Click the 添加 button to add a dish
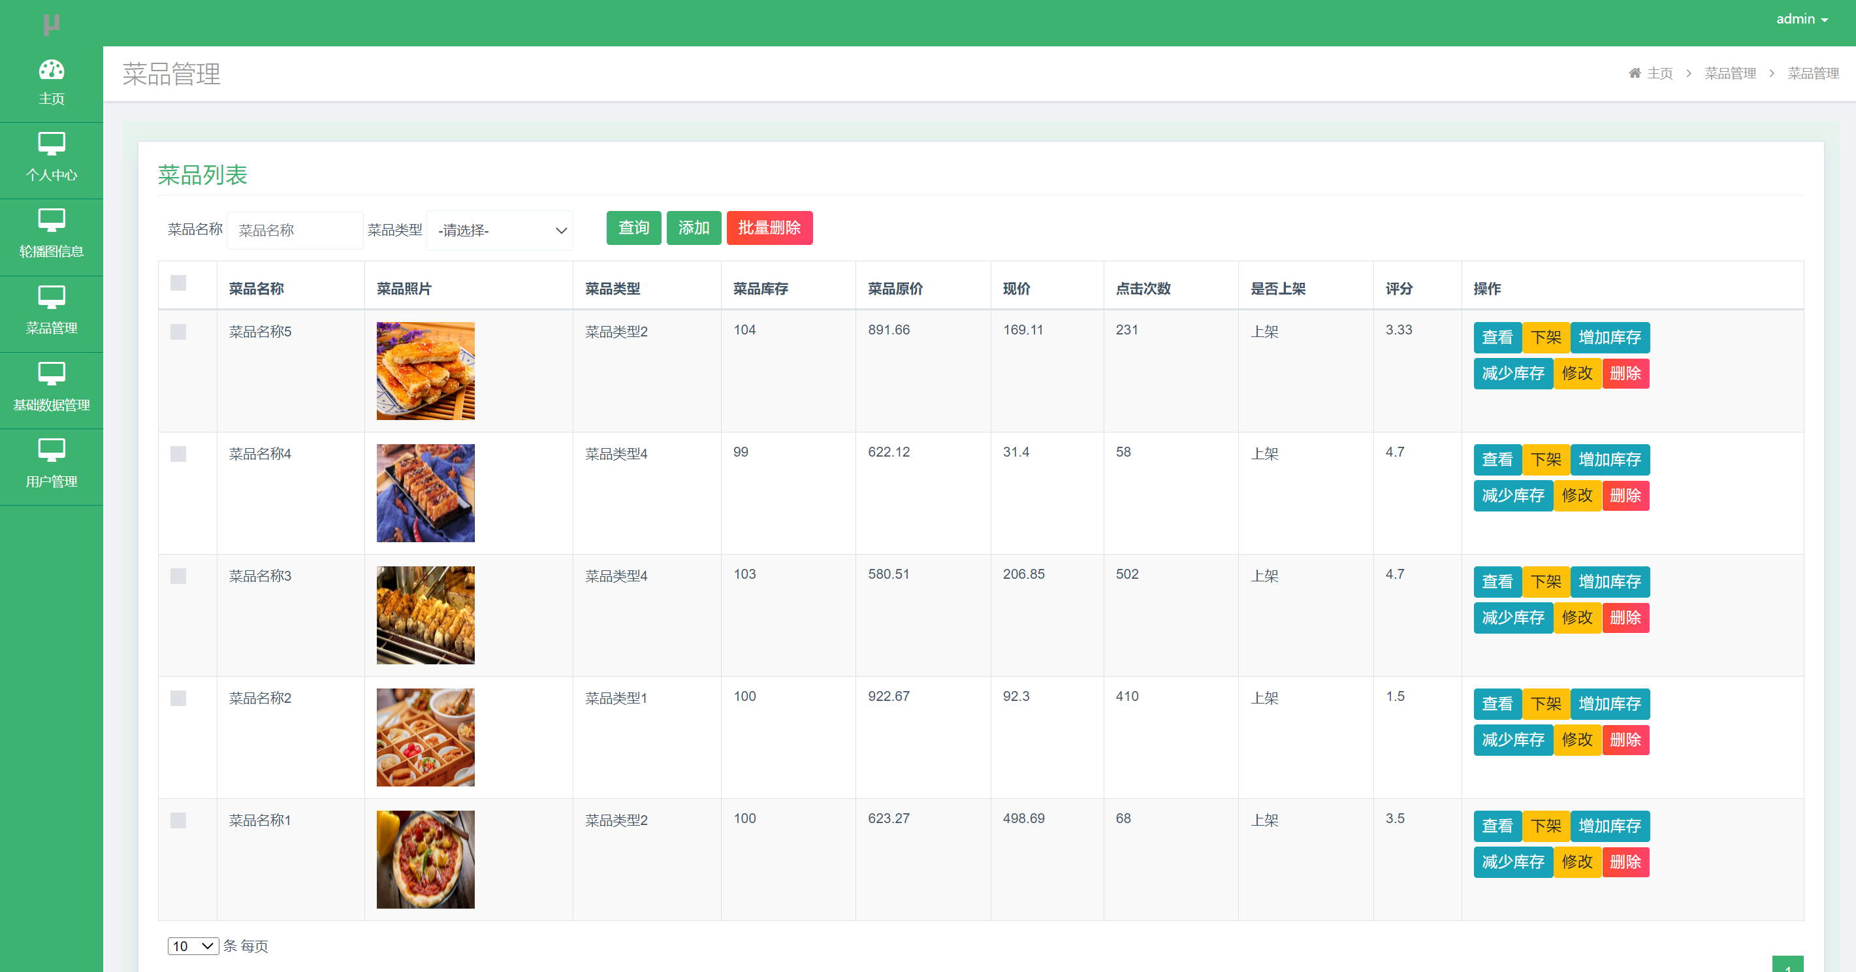1856x972 pixels. (x=693, y=228)
